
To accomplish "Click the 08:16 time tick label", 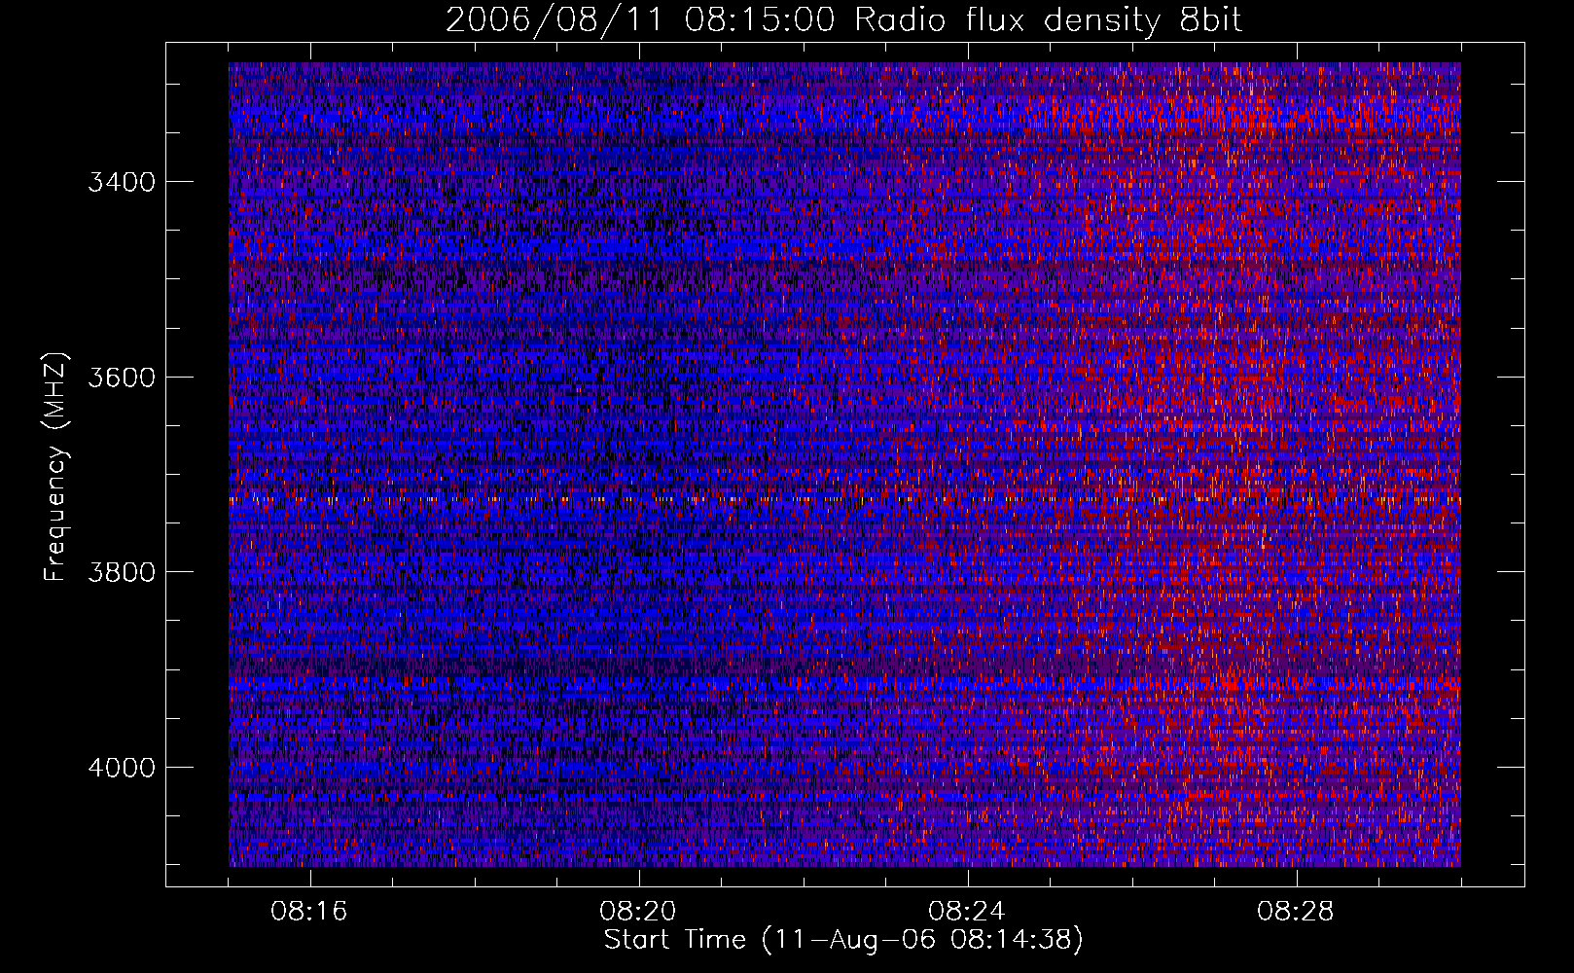I will 310,912.
